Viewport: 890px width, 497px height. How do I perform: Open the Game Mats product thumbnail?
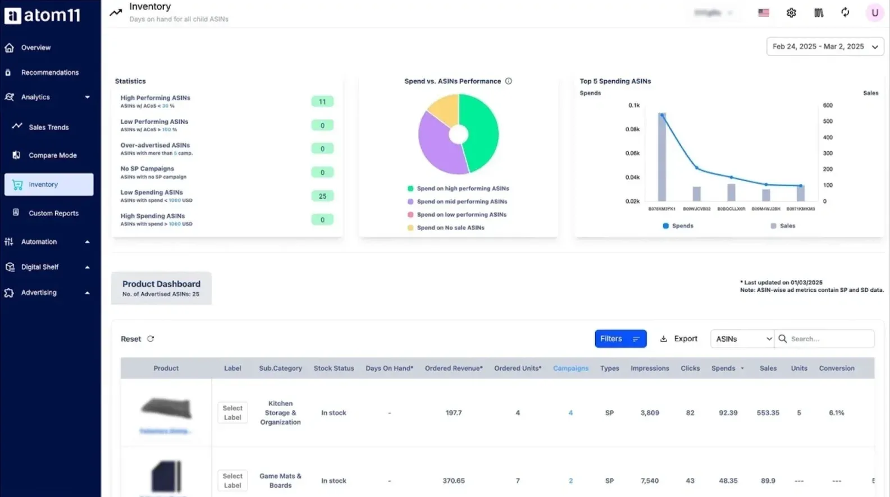coord(166,477)
